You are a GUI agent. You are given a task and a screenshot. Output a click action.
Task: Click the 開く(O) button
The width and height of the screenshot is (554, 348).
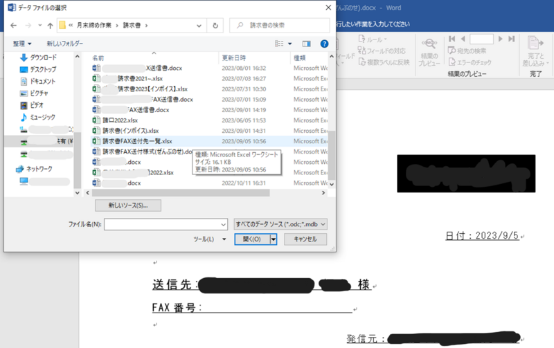(252, 239)
